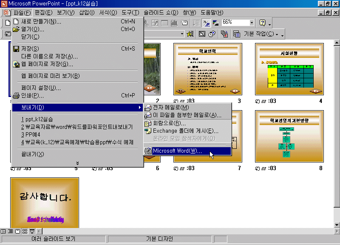
Task: Click the PowerPoint application icon in title bar
Action: click(4, 4)
